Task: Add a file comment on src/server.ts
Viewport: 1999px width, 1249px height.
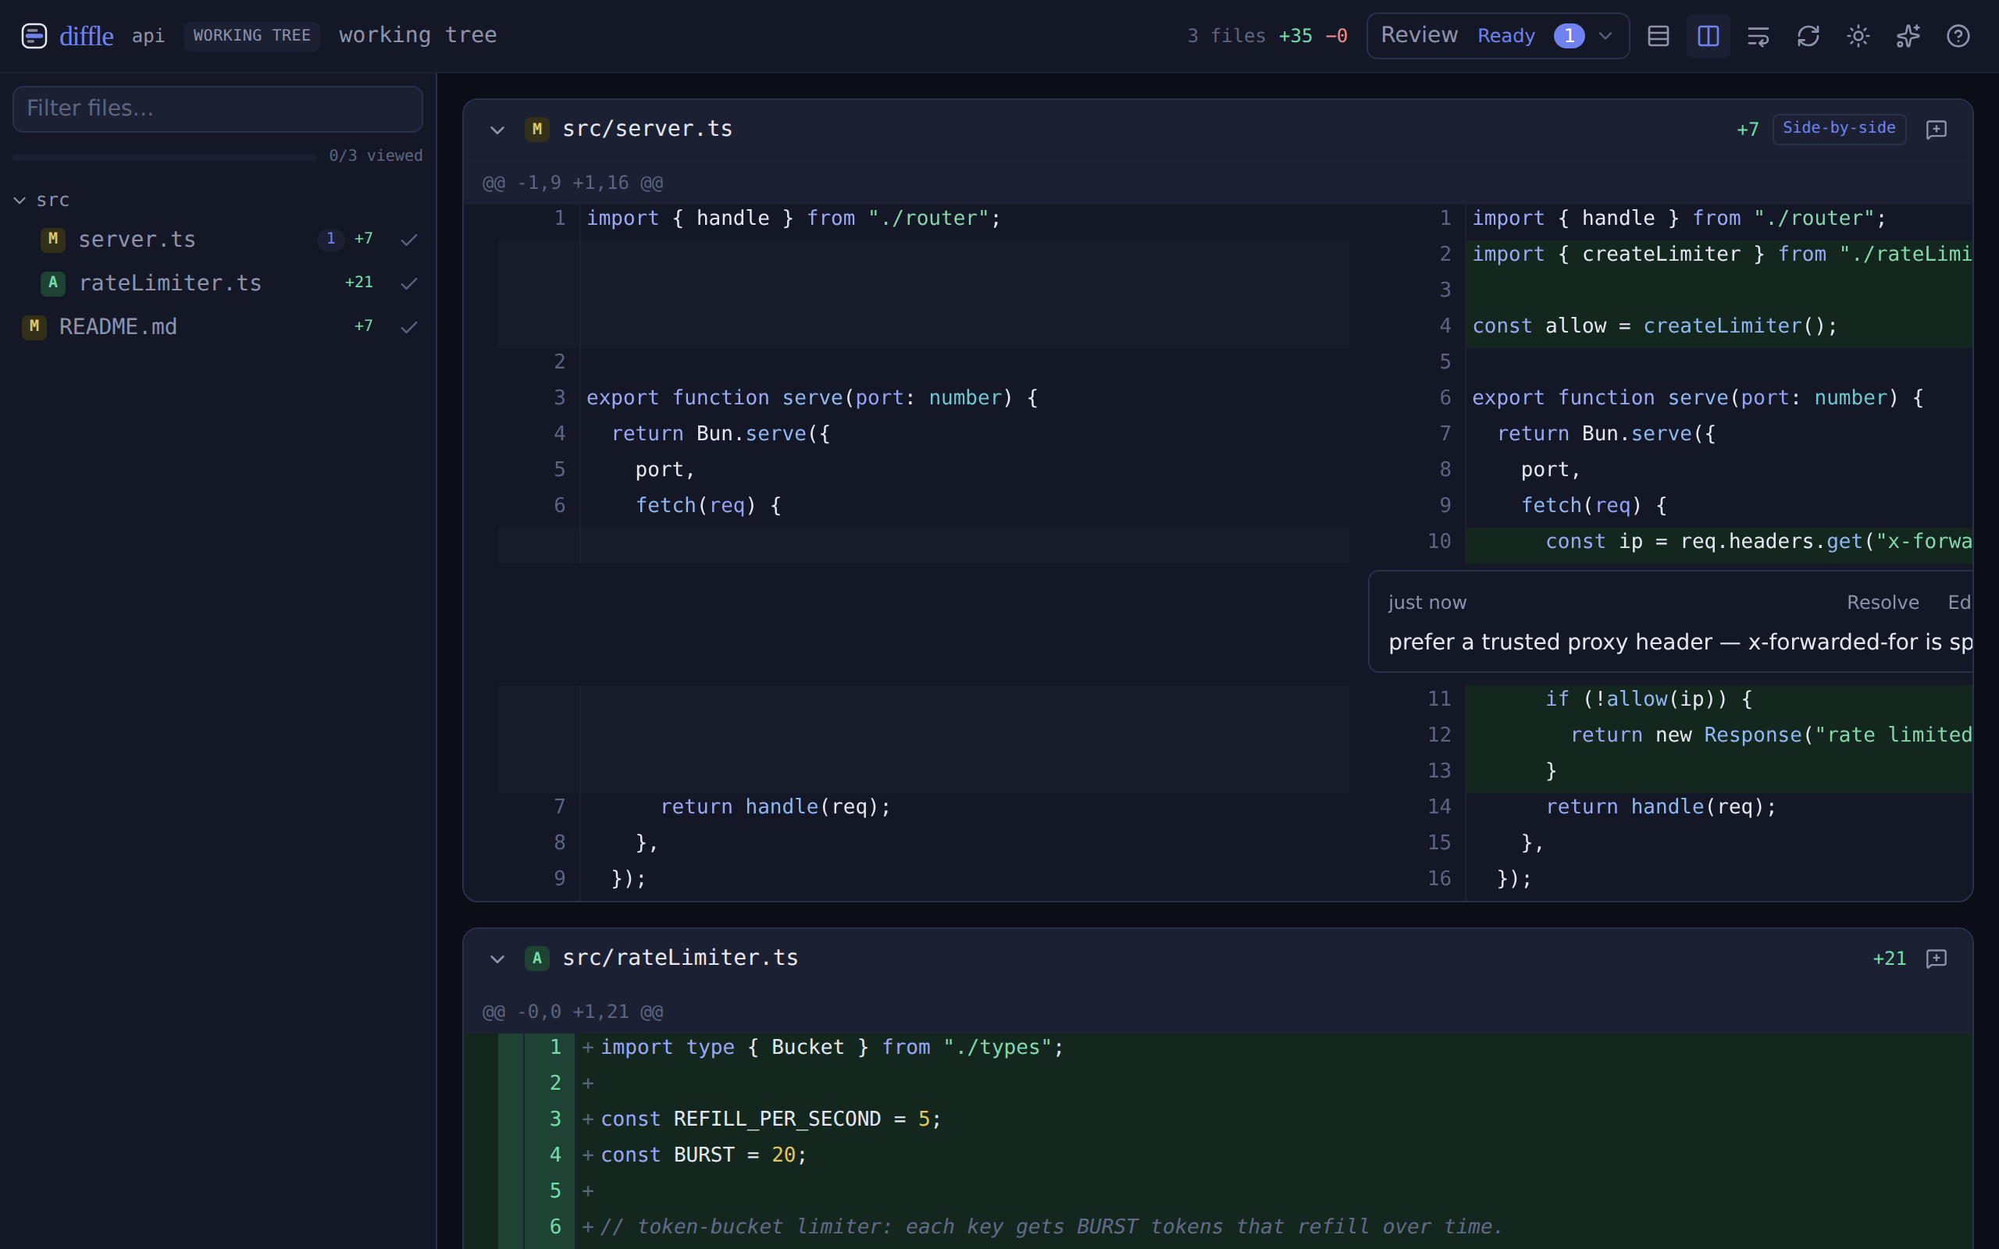Action: click(x=1937, y=129)
